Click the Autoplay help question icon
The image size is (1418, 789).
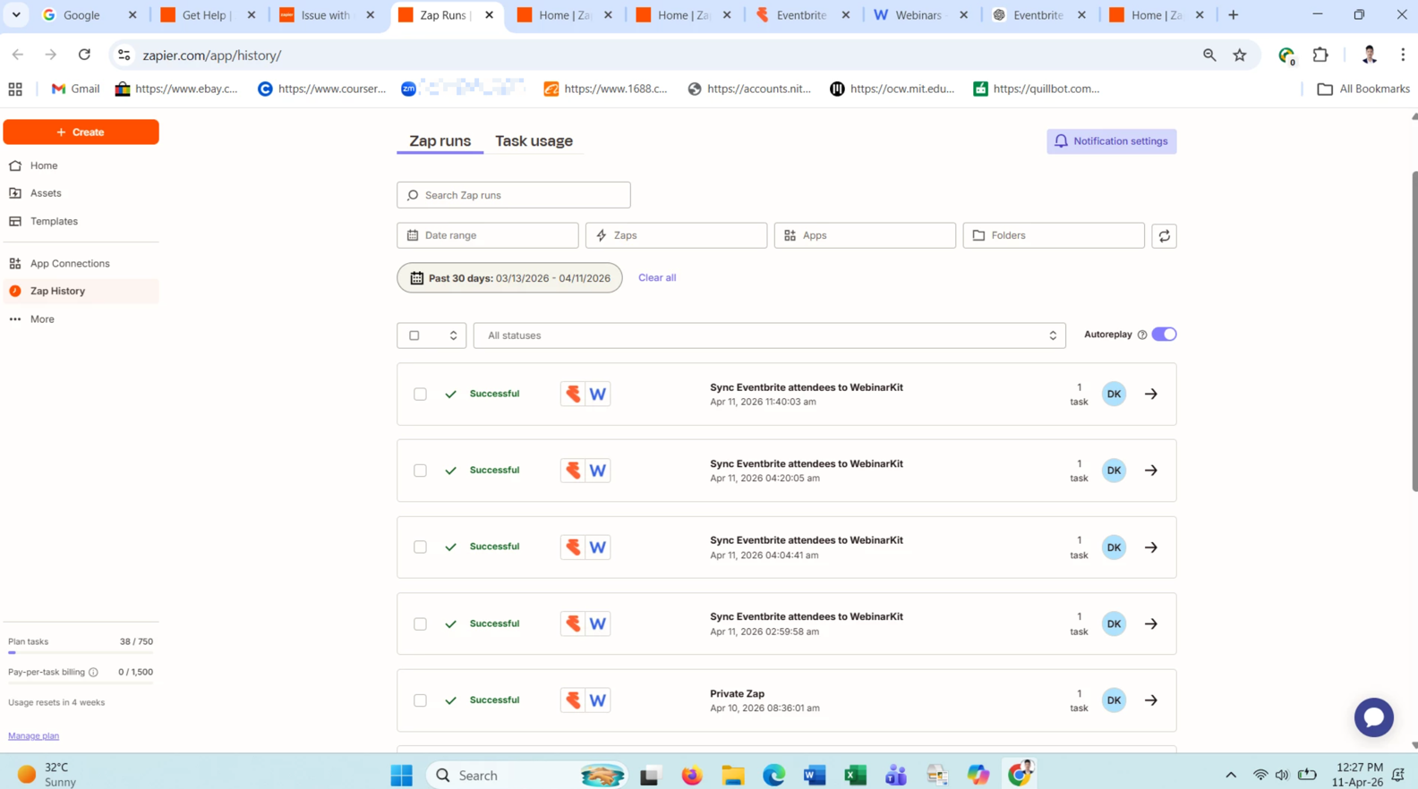point(1142,335)
